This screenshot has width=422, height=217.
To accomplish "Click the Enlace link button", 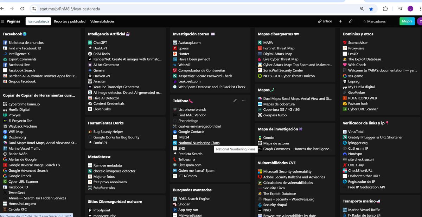I will [325, 21].
